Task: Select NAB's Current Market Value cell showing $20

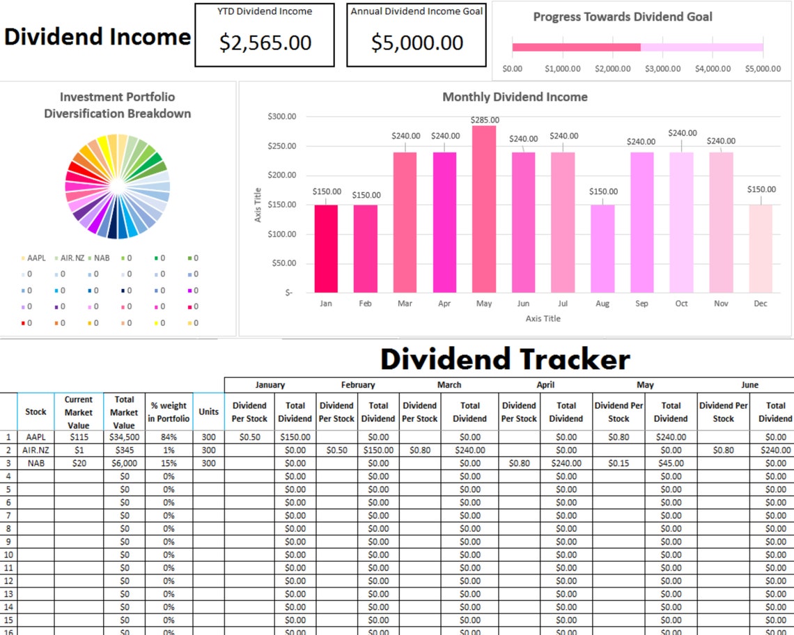Action: tap(78, 462)
